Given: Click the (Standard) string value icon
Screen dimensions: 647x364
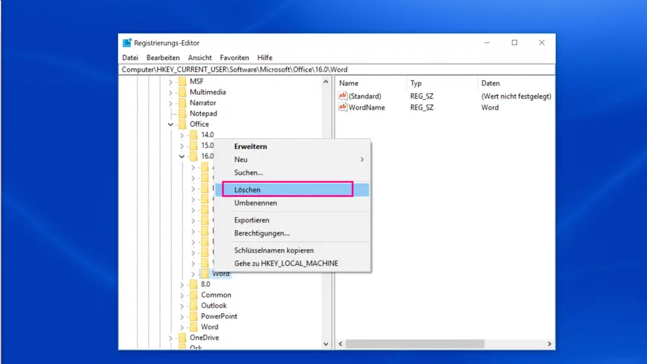Looking at the screenshot, I should (x=342, y=96).
